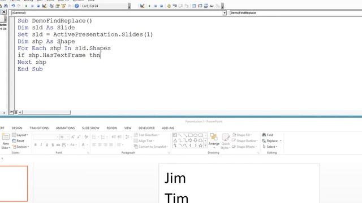Open the ADD-INS ribbon tab
362x203 pixels.
click(x=168, y=128)
